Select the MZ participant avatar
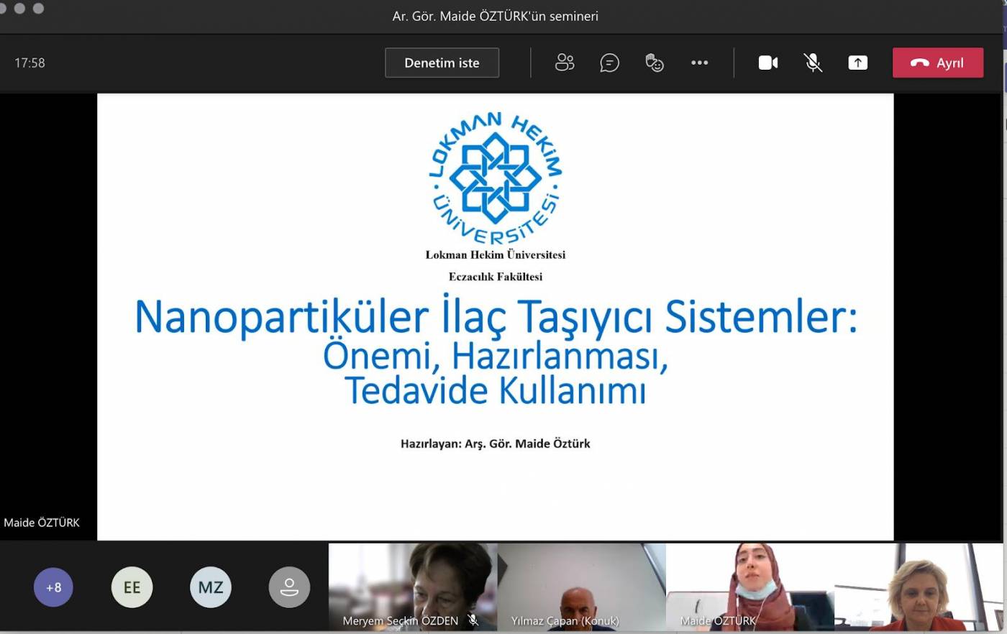The image size is (1007, 634). pos(211,587)
